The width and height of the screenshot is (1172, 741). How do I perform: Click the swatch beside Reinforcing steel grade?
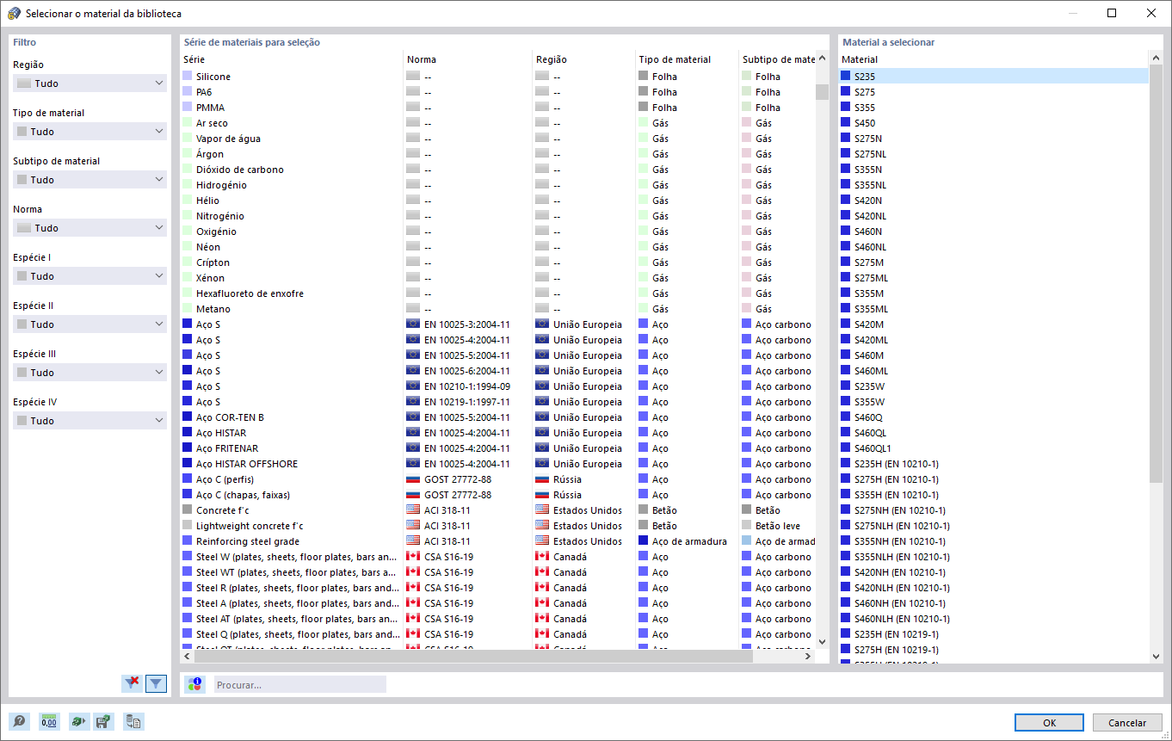pos(188,541)
